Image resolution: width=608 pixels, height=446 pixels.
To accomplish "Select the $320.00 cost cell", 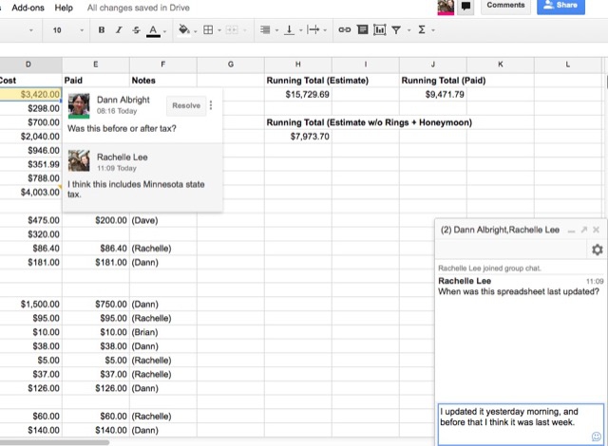I will point(30,234).
